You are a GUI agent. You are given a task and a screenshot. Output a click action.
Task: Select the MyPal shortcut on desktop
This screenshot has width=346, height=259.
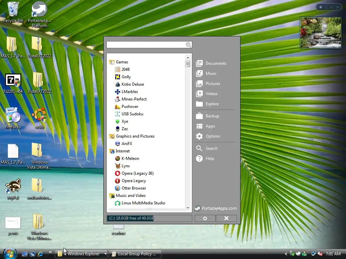[13, 190]
